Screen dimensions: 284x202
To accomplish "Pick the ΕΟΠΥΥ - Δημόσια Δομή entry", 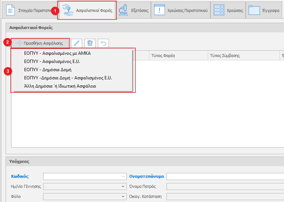I will pyautogui.click(x=48, y=70).
